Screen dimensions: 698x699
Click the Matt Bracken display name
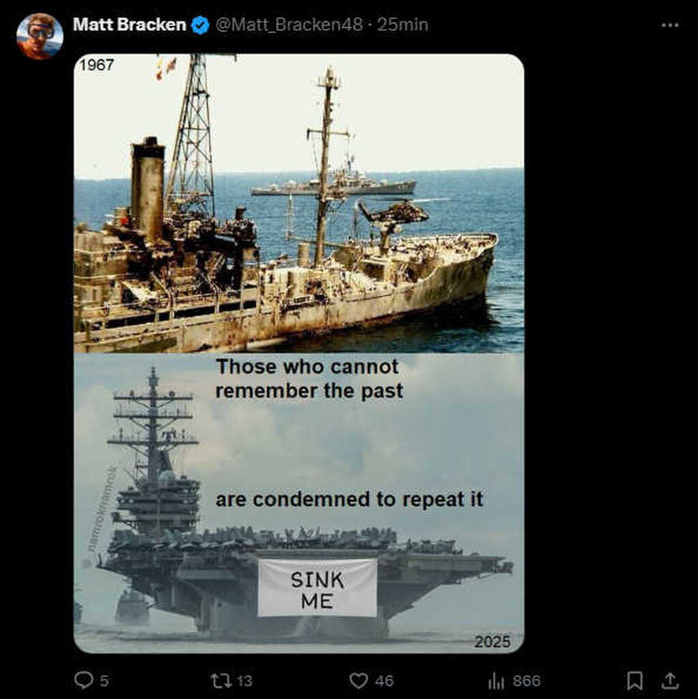(129, 25)
